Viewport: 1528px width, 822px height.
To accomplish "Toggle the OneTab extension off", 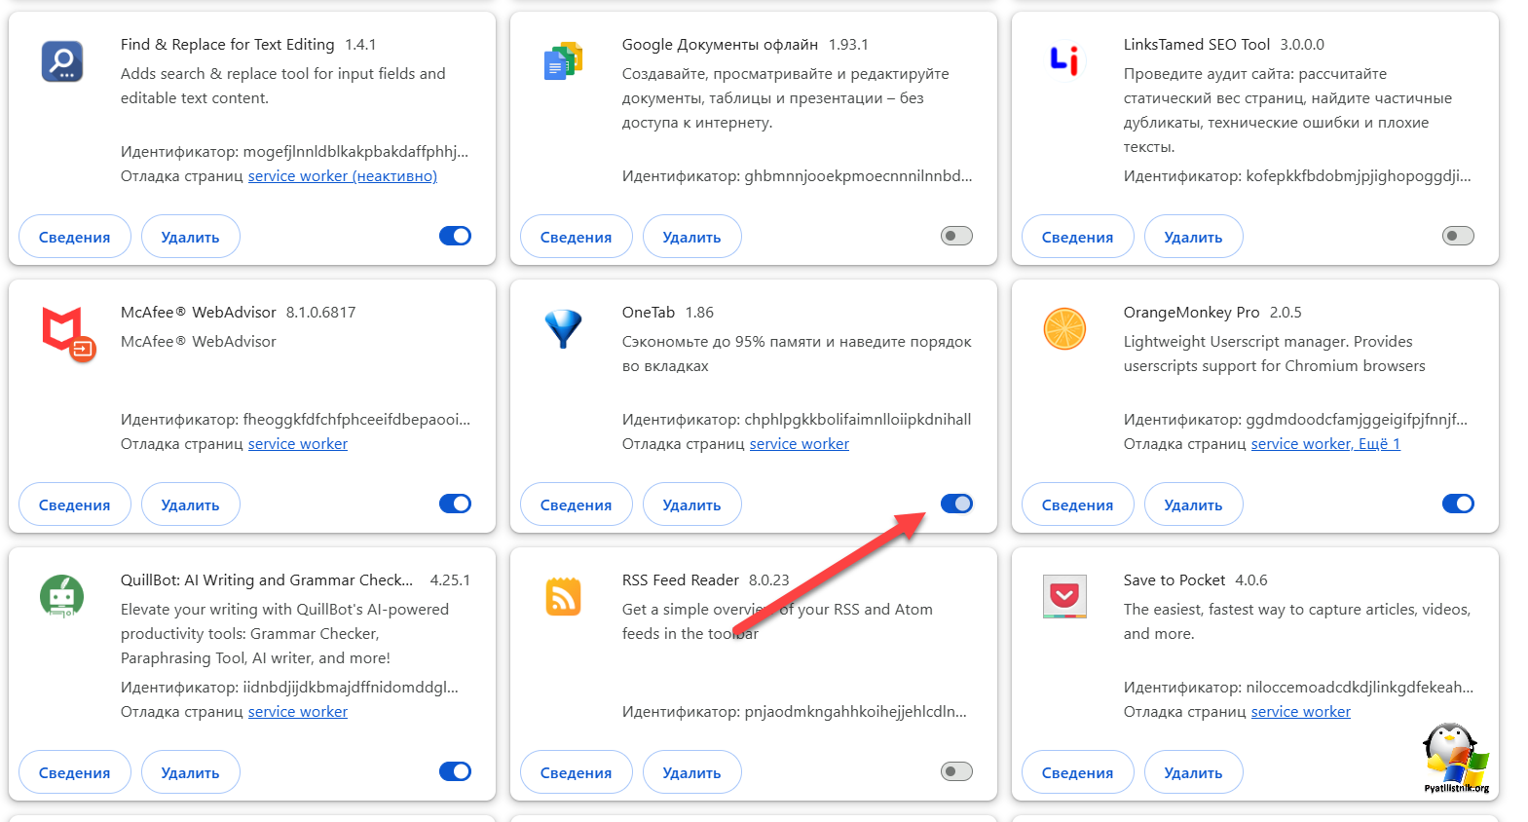I will (x=956, y=504).
